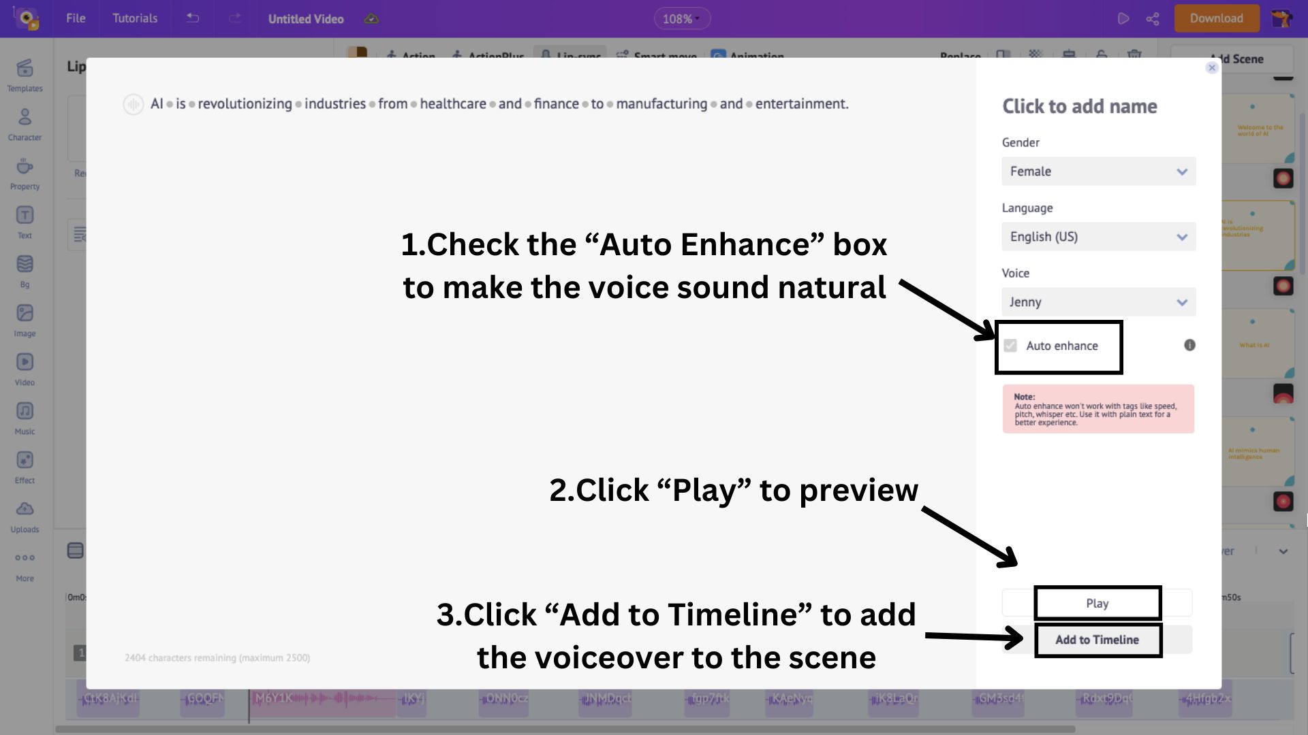
Task: Open the Uploads panel
Action: click(25, 510)
